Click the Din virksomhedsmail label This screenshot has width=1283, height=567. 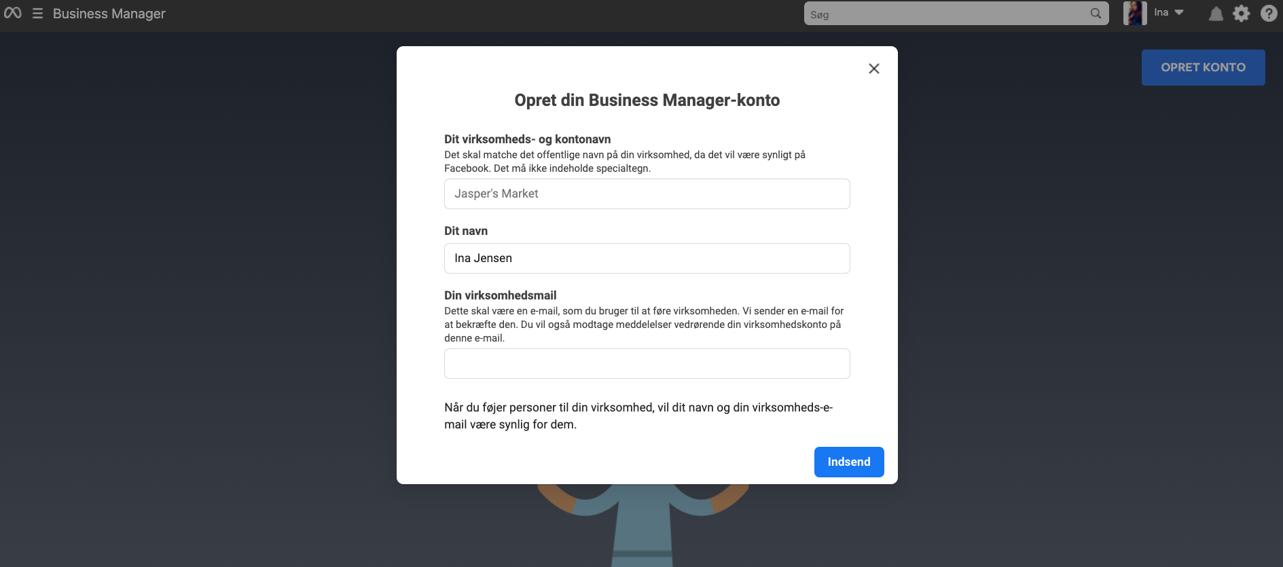[501, 295]
